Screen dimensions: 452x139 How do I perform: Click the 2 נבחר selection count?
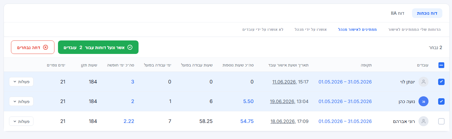pyautogui.click(x=435, y=48)
